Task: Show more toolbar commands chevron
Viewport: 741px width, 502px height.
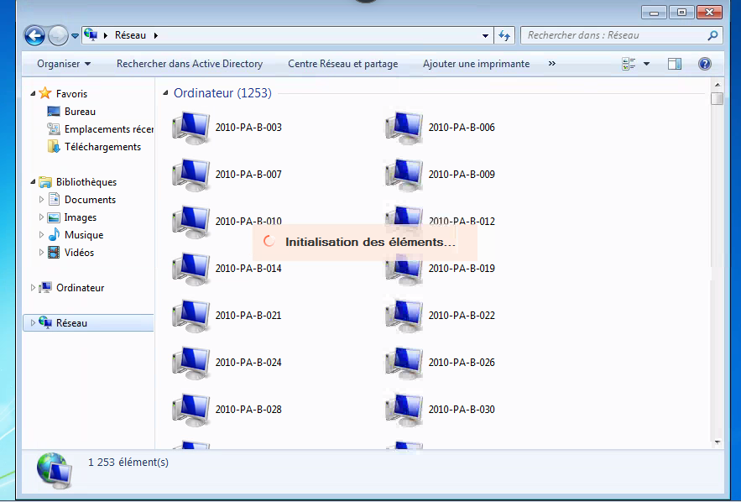Action: pyautogui.click(x=551, y=64)
